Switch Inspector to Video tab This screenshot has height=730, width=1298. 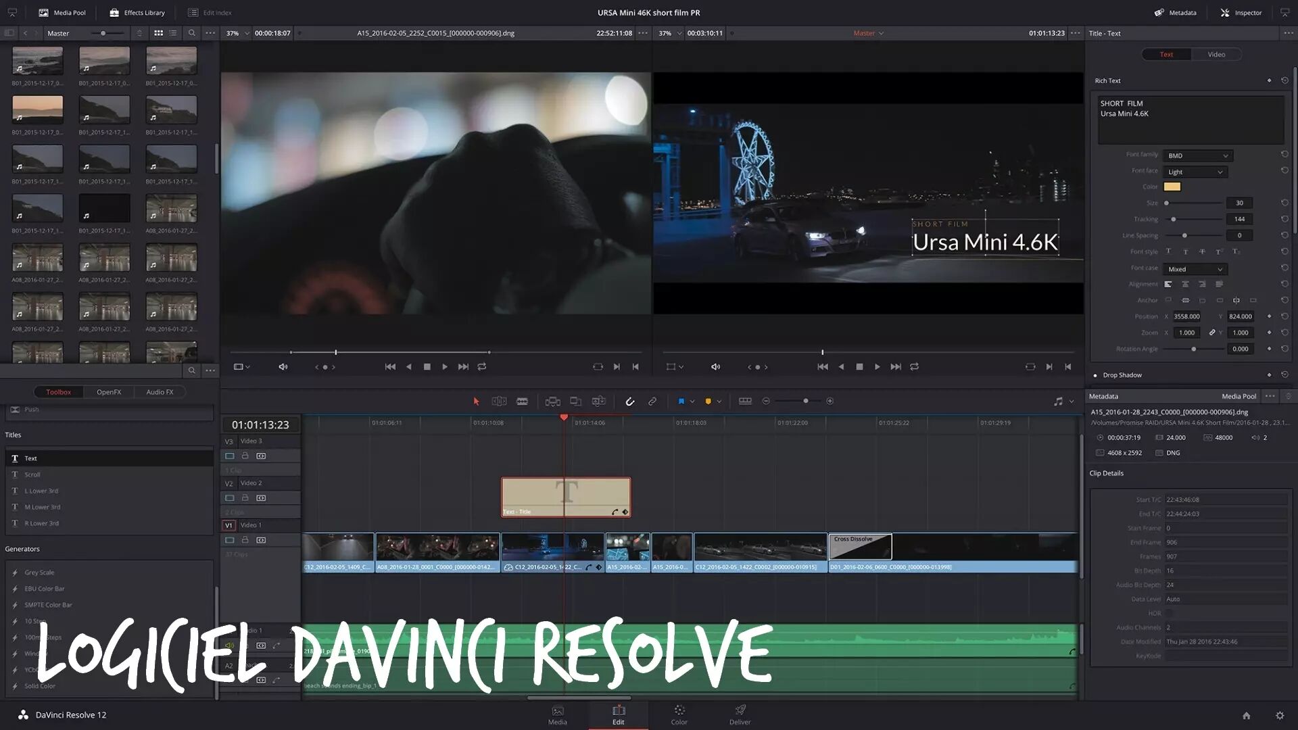coord(1216,55)
